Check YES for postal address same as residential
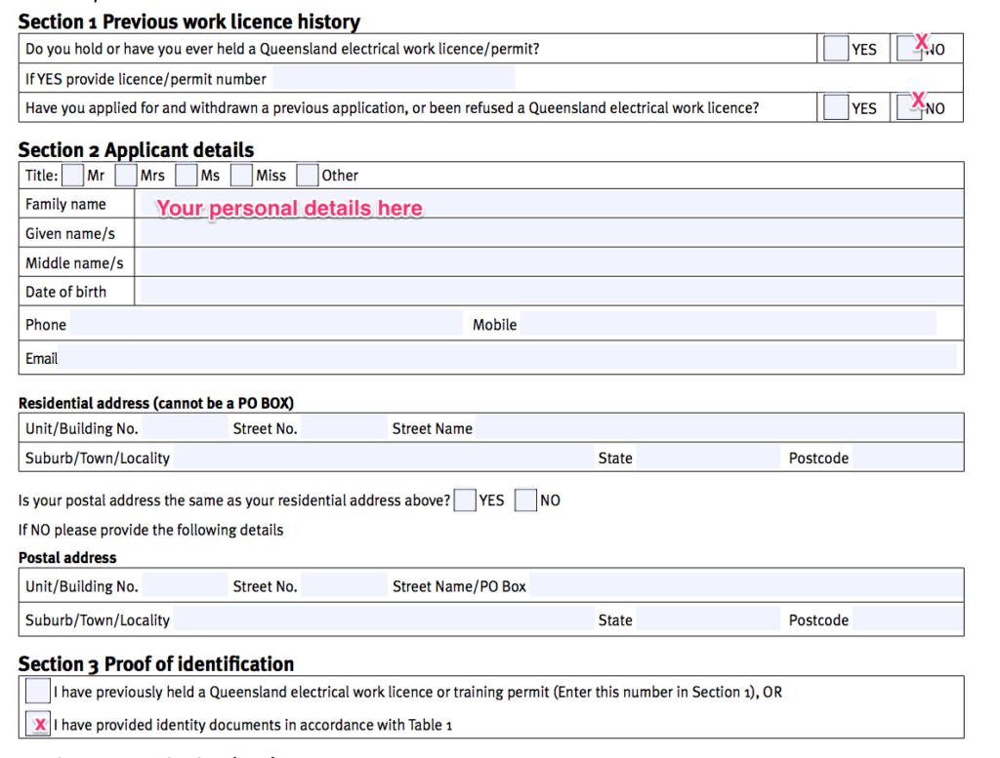The height and width of the screenshot is (758, 1000). pyautogui.click(x=465, y=499)
